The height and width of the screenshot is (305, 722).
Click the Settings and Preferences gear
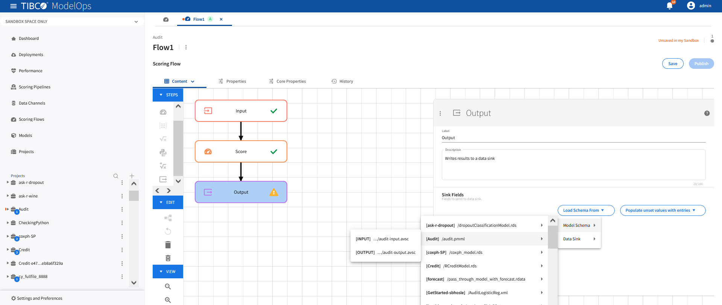point(14,298)
